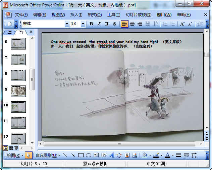The image size is (212, 170).
Task: Start slide show from current slide
Action: 16,148
